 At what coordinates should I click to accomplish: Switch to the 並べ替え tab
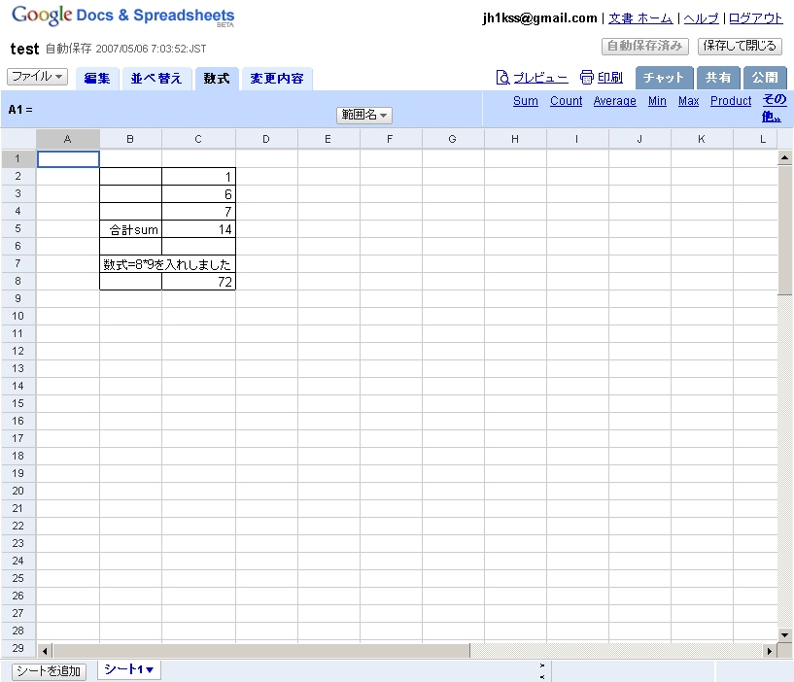(x=156, y=79)
